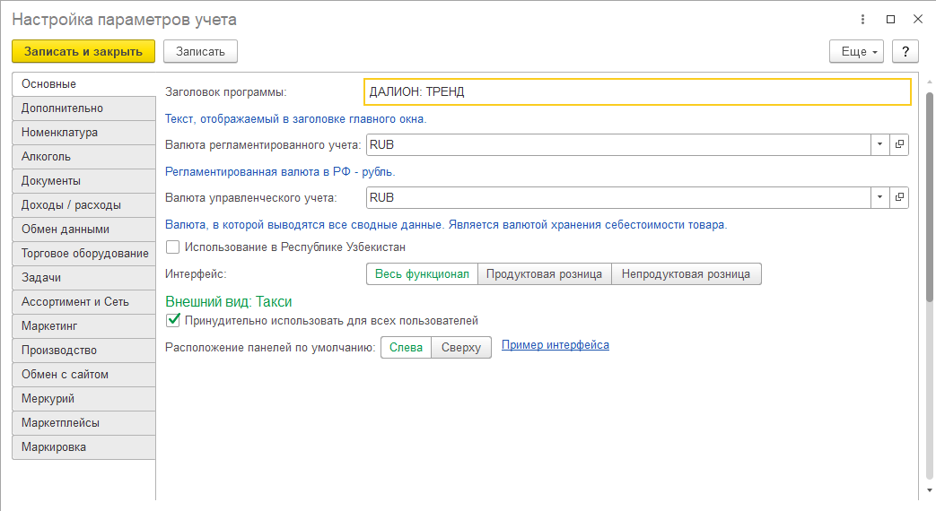Viewport: 936px width, 511px height.
Task: Click the question mark help button
Action: coord(905,52)
